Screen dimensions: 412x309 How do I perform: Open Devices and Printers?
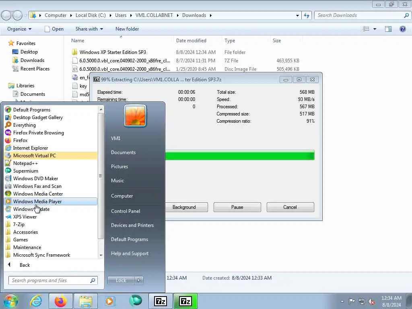pos(132,225)
